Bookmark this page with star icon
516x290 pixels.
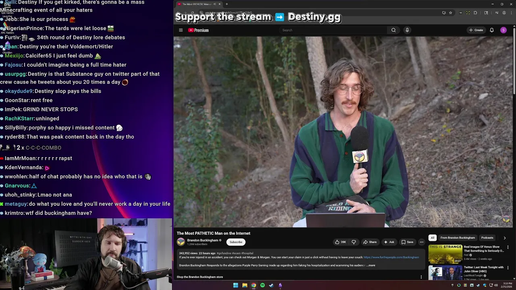[x=451, y=13]
